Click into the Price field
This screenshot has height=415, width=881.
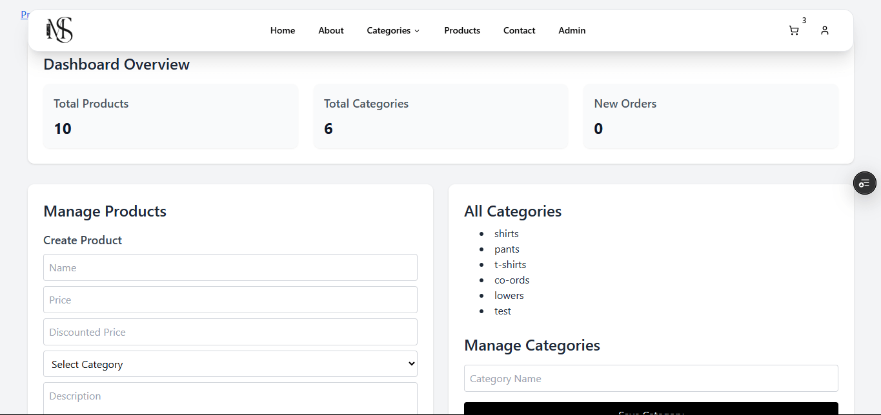[x=230, y=300]
